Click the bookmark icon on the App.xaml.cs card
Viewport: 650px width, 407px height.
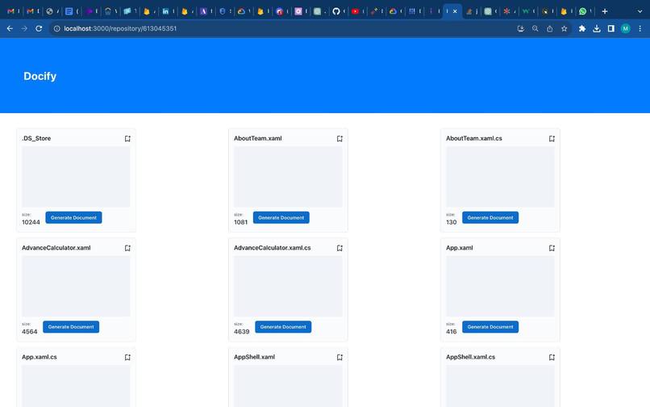[127, 357]
